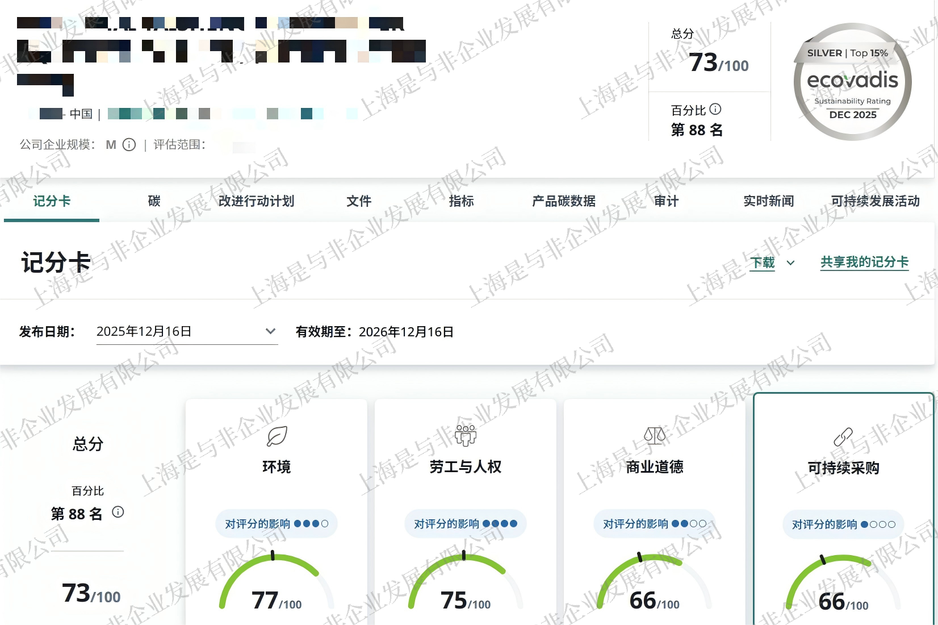Click the info icon next to 百分比 header
Image resolution: width=938 pixels, height=625 pixels.
tap(715, 109)
